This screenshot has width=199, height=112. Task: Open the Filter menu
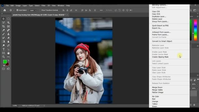44,6
